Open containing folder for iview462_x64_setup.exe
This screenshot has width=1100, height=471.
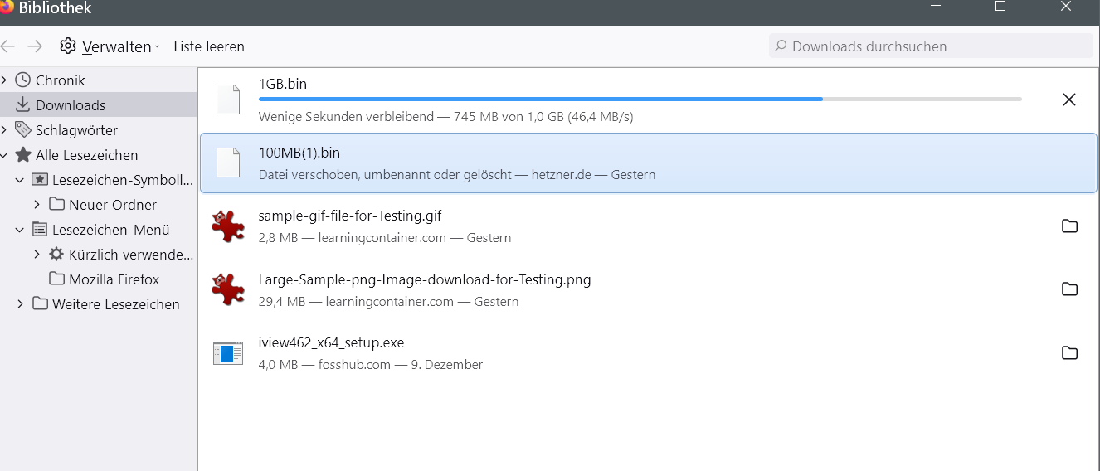1069,353
